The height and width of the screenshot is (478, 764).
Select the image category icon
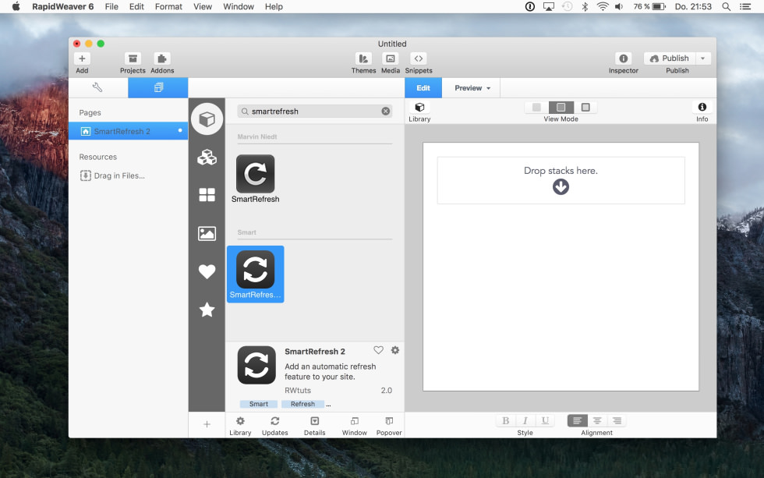click(x=207, y=233)
